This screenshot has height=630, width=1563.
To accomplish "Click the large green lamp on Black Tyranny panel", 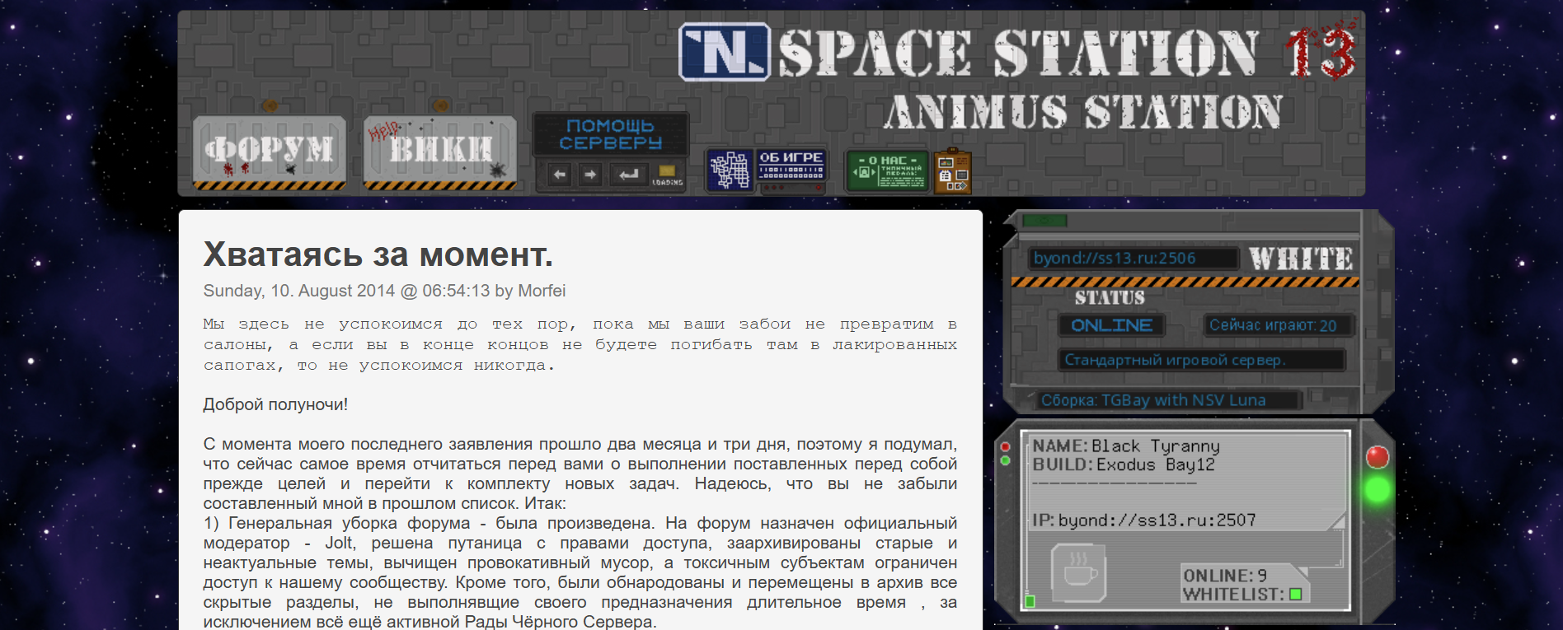I will tap(1378, 490).
